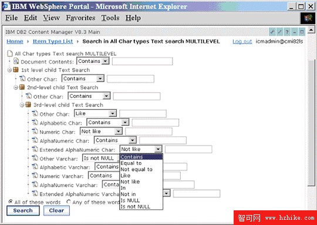This screenshot has width=317, height=225.
Task: Click the portlet minimize dash icon
Action: pos(294,32)
